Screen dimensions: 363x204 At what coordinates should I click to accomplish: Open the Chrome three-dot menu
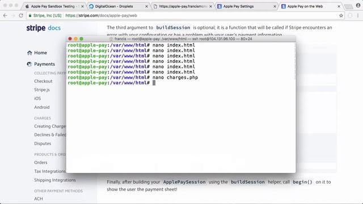pos(358,15)
